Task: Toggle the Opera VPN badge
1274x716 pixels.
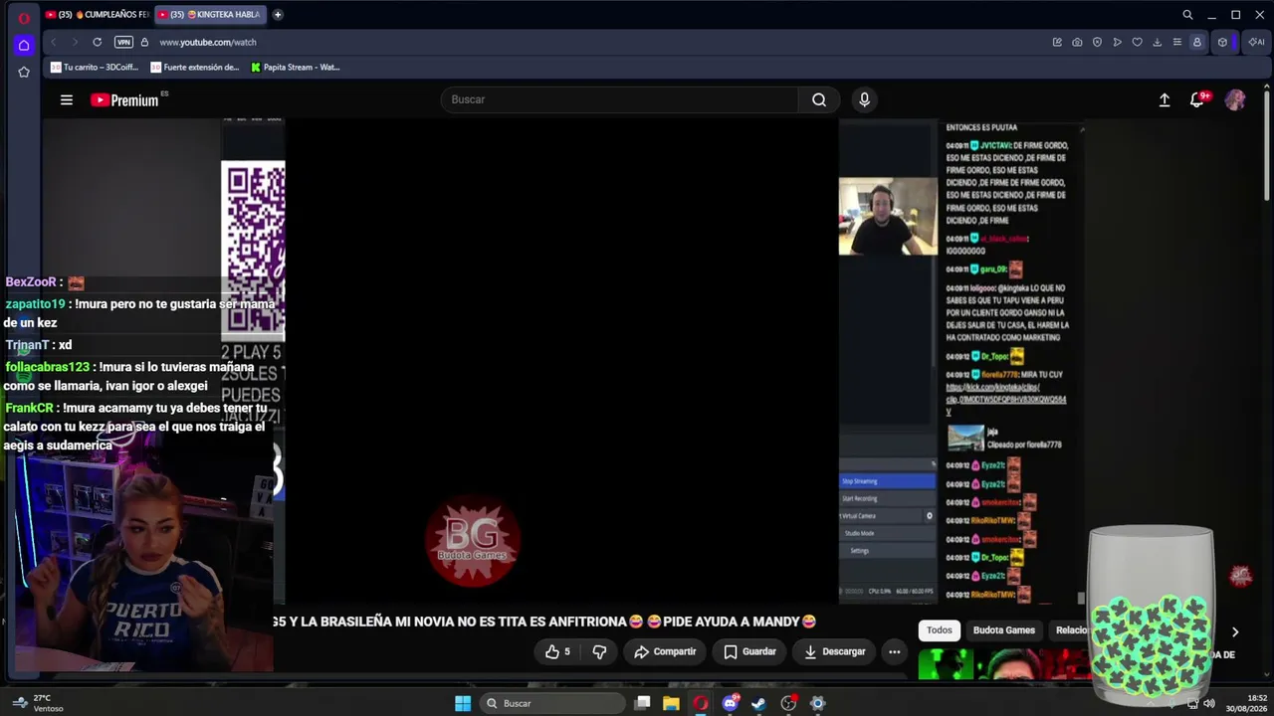Action: pos(123,42)
